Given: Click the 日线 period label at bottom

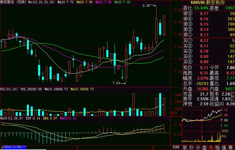Looking at the screenshot, I should coord(176,147).
